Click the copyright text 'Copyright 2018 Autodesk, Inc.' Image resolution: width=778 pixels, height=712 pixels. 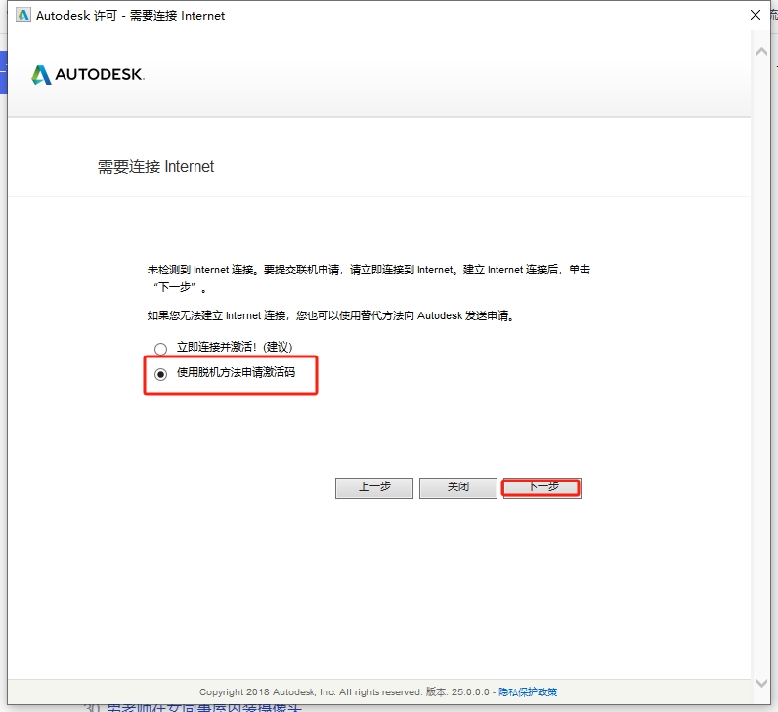tap(268, 691)
